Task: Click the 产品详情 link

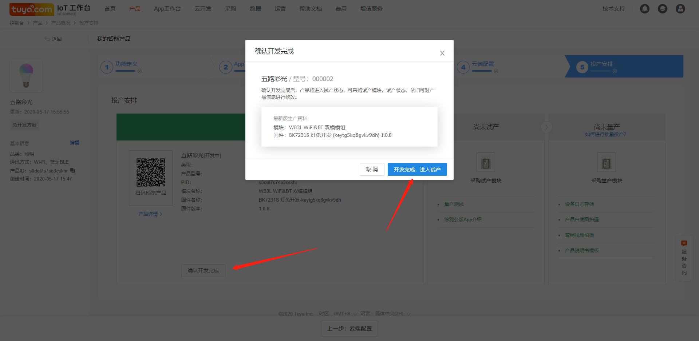Action: [x=150, y=214]
